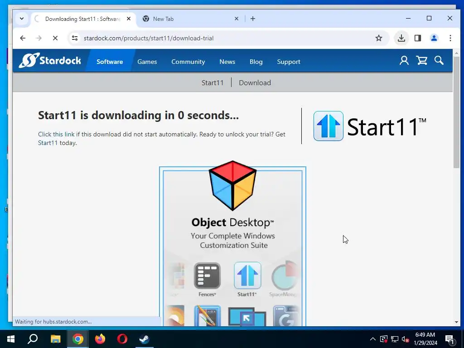Open Chrome profile avatar
This screenshot has width=464, height=348.
434,38
